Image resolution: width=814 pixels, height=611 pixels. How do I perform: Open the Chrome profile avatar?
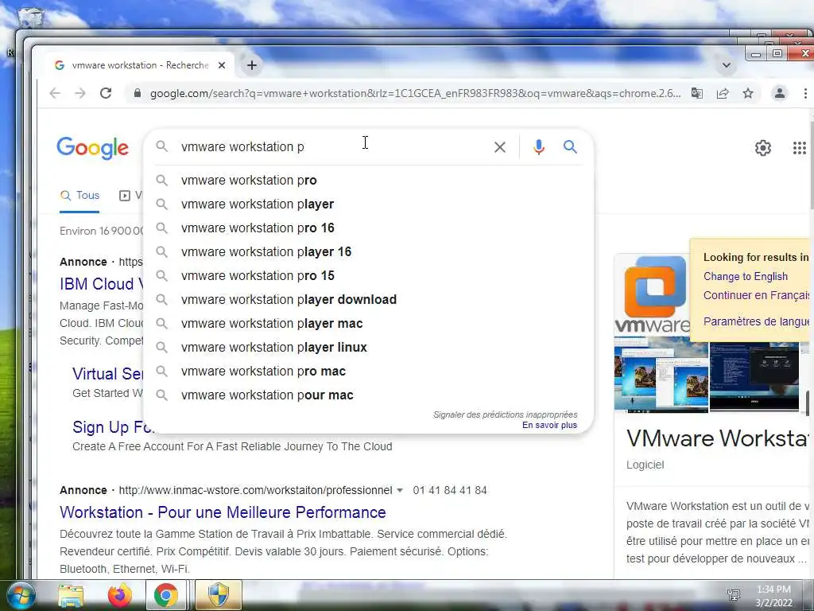(x=779, y=94)
